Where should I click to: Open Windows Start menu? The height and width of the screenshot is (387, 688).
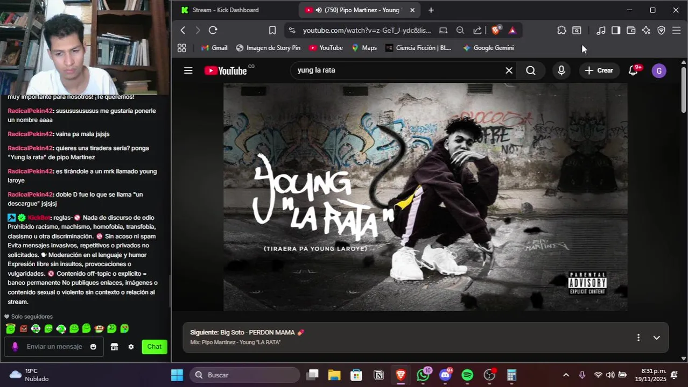click(x=177, y=375)
